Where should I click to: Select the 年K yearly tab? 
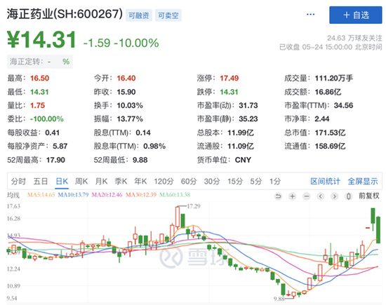[x=140, y=182]
